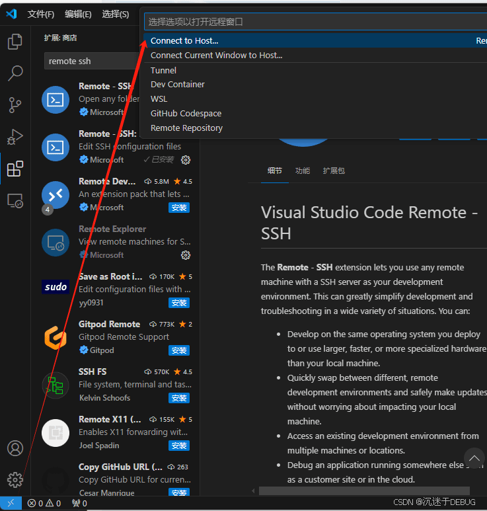
Task: Click the Gitpod publisher name
Action: point(102,350)
